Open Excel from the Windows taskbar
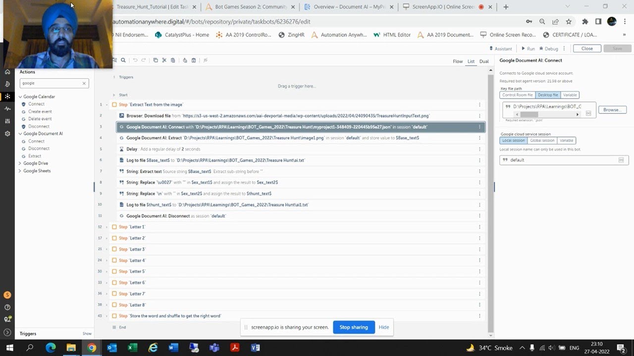Viewport: 634px width, 356px height. [132, 348]
